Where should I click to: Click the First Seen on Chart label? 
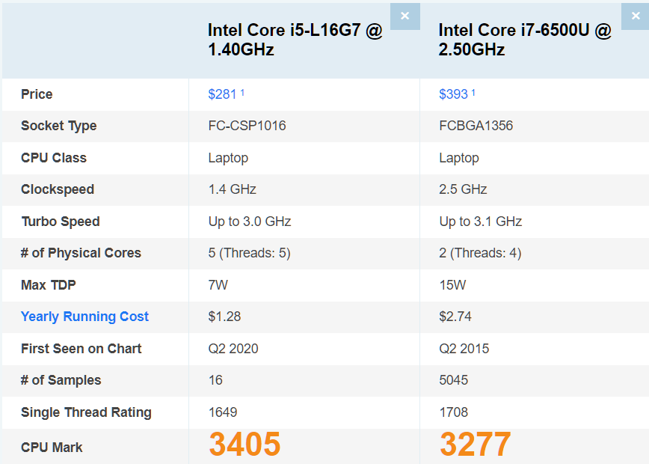pos(81,349)
